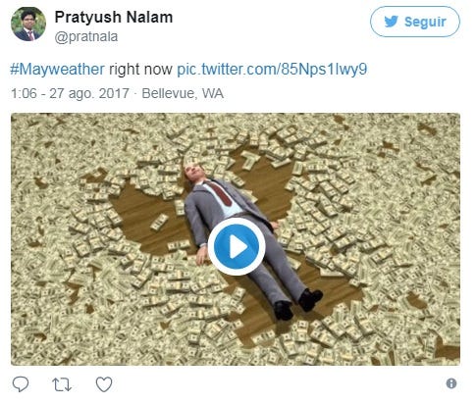Click the man's head in the video
476x405 pixels.
coord(193,172)
